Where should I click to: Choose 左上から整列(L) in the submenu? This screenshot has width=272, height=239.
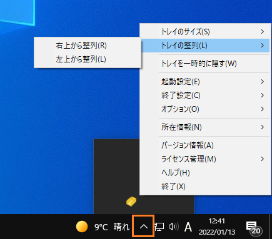[x=88, y=59]
